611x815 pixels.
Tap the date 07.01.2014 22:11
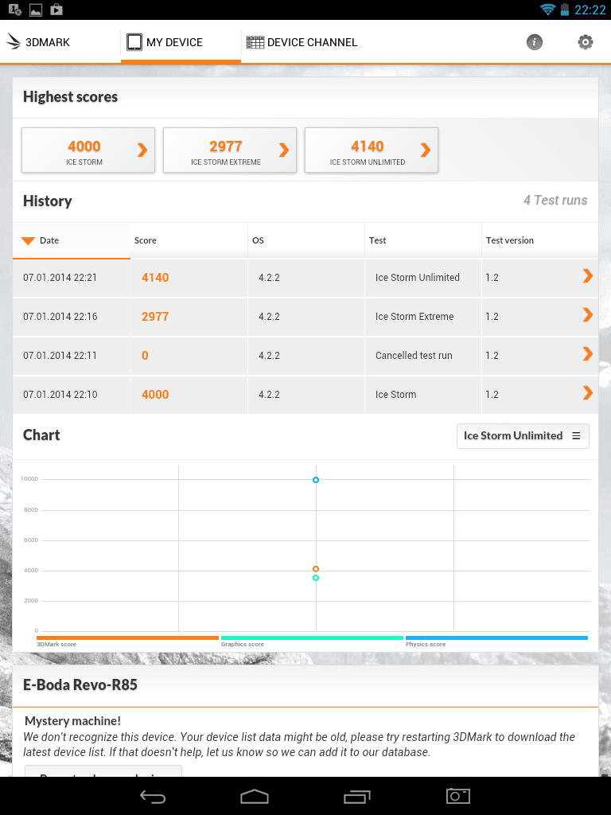pyautogui.click(x=60, y=356)
